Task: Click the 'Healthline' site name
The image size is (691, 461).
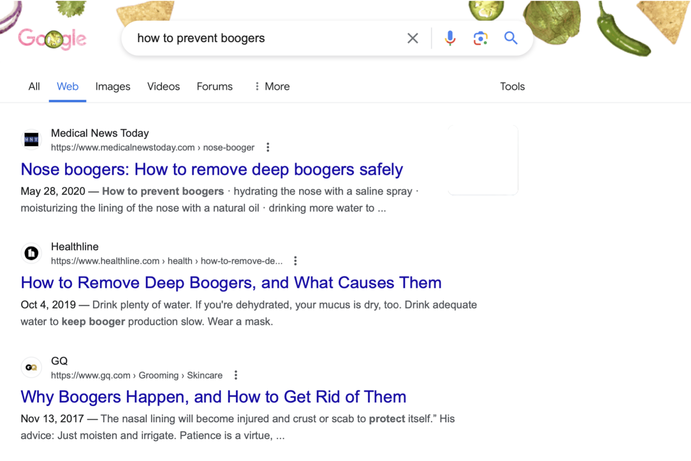Action: click(75, 247)
